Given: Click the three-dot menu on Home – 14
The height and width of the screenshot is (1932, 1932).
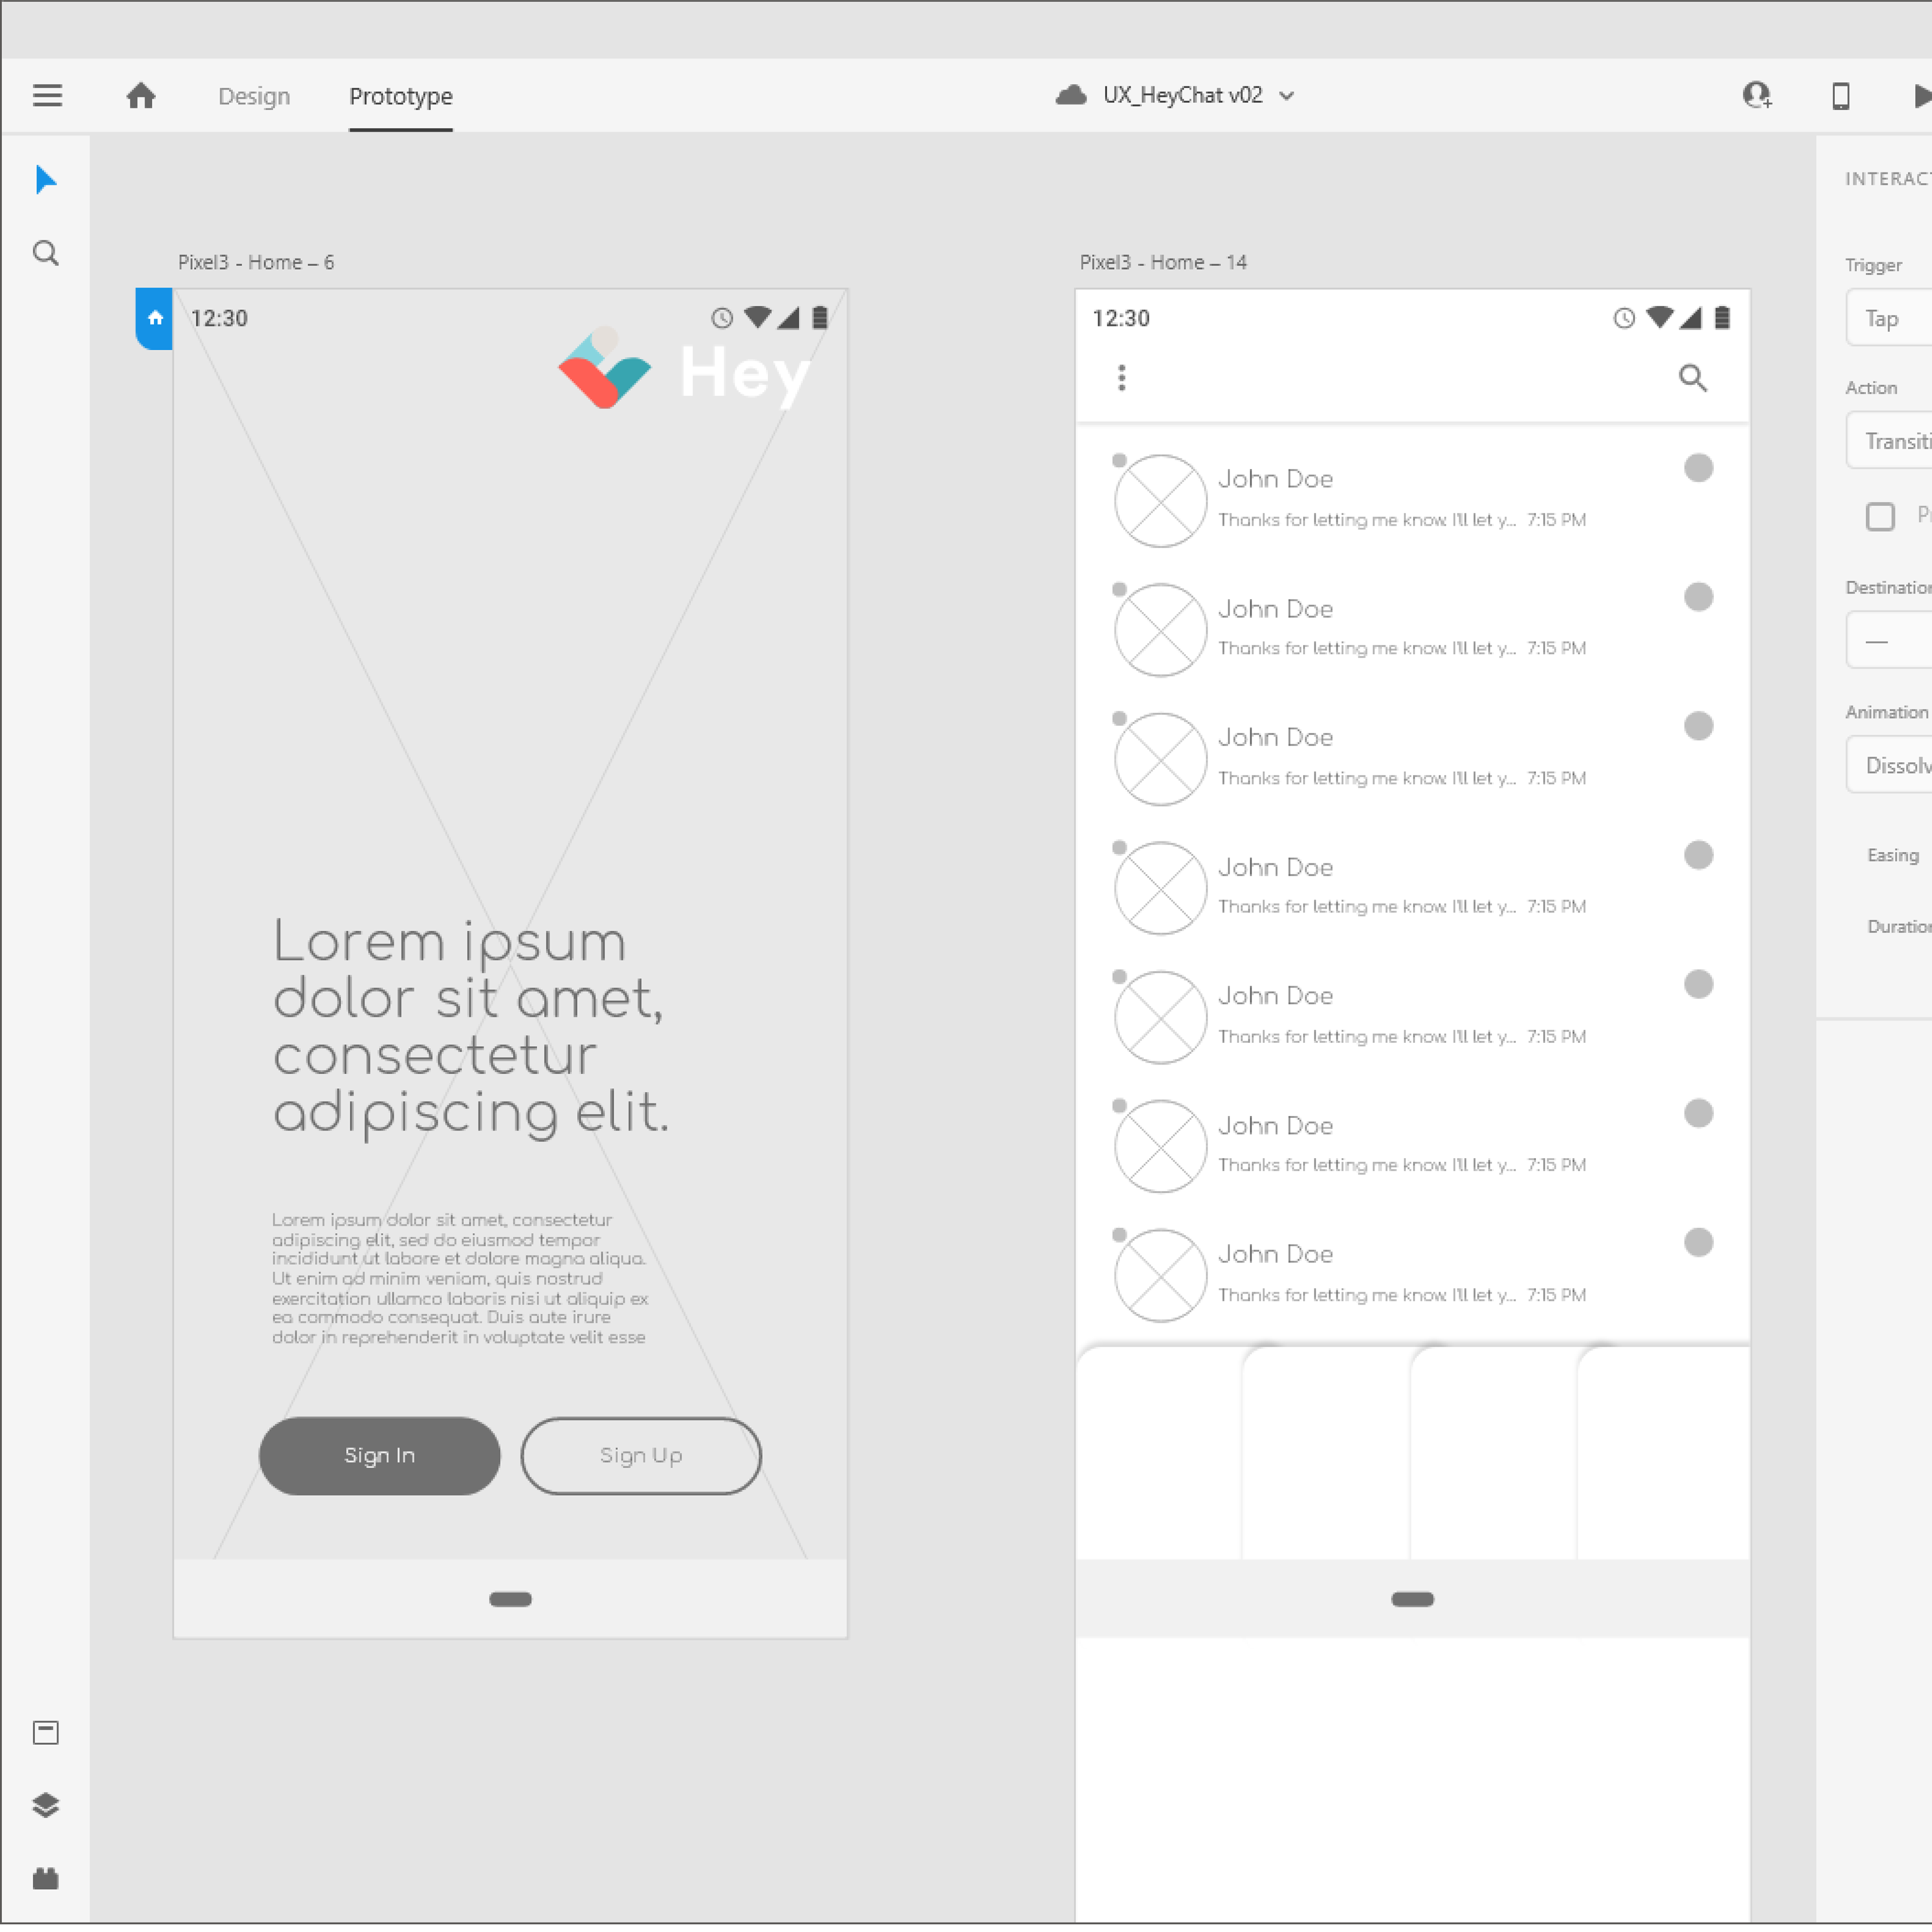Looking at the screenshot, I should (1121, 378).
